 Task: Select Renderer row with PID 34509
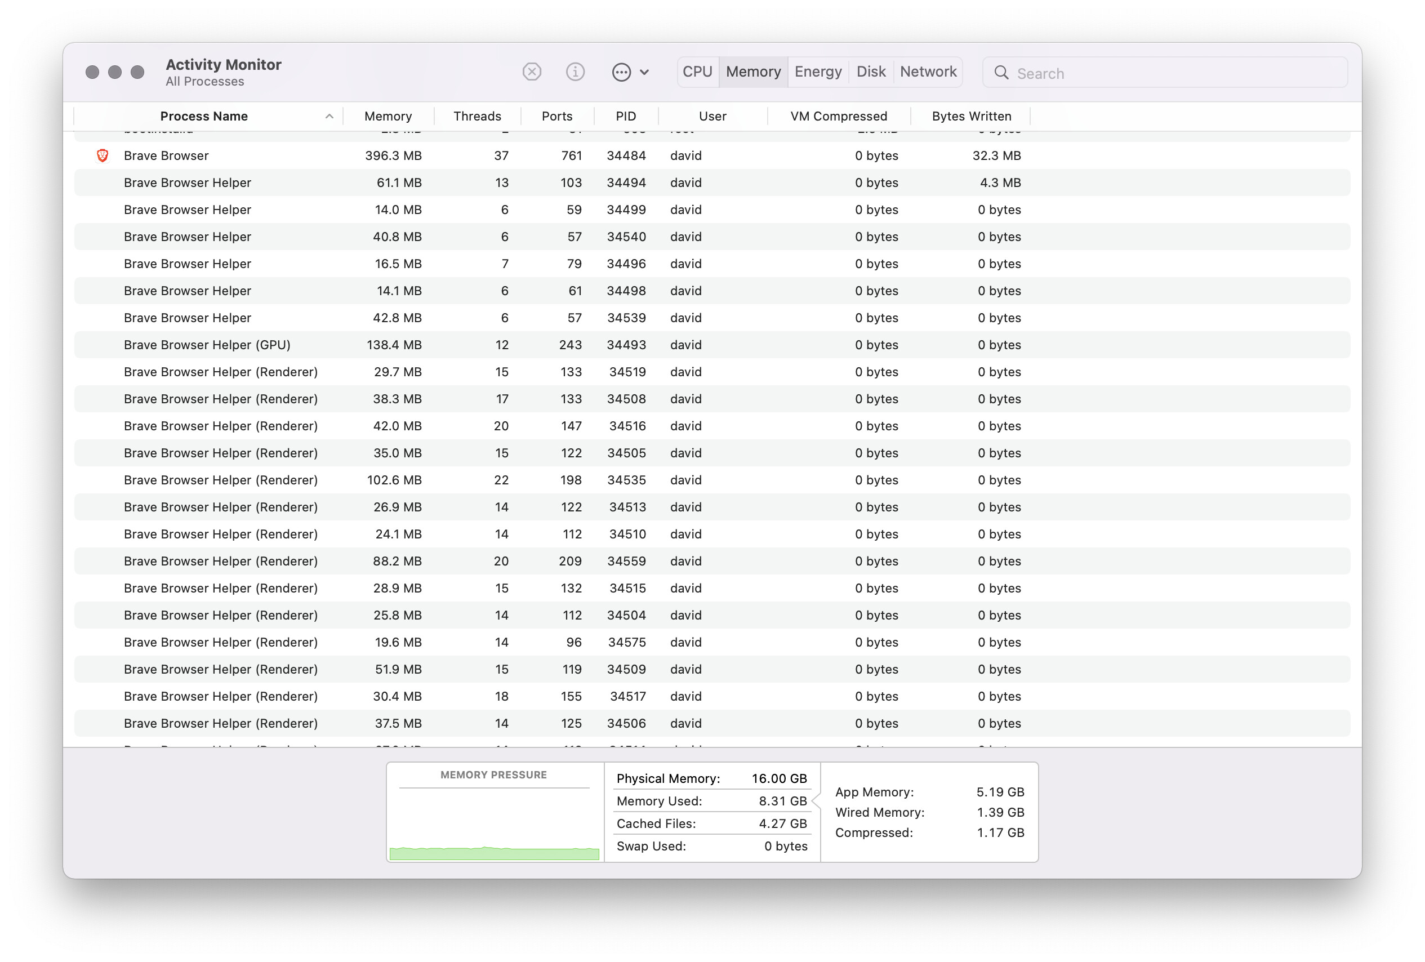(x=712, y=669)
